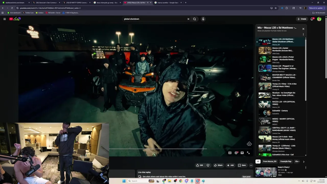Select Freestyle Rap filter chip

286,162
